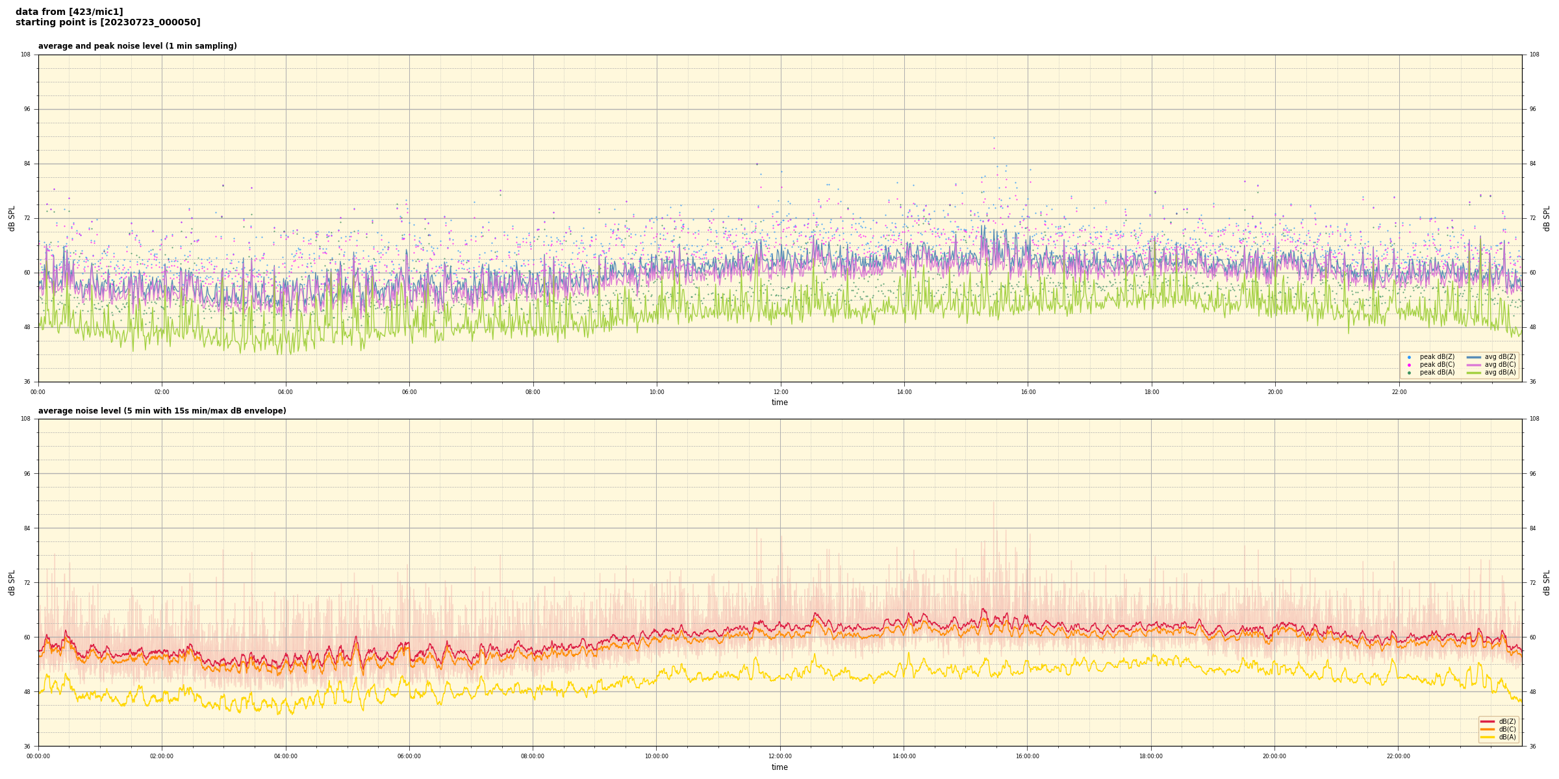The image size is (1559, 779).
Task: Click the top chart title about 1 min sampling
Action: pyautogui.click(x=137, y=46)
